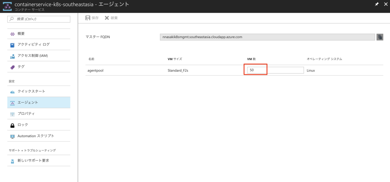
Task: Click the new support request icon
Action: click(x=13, y=161)
